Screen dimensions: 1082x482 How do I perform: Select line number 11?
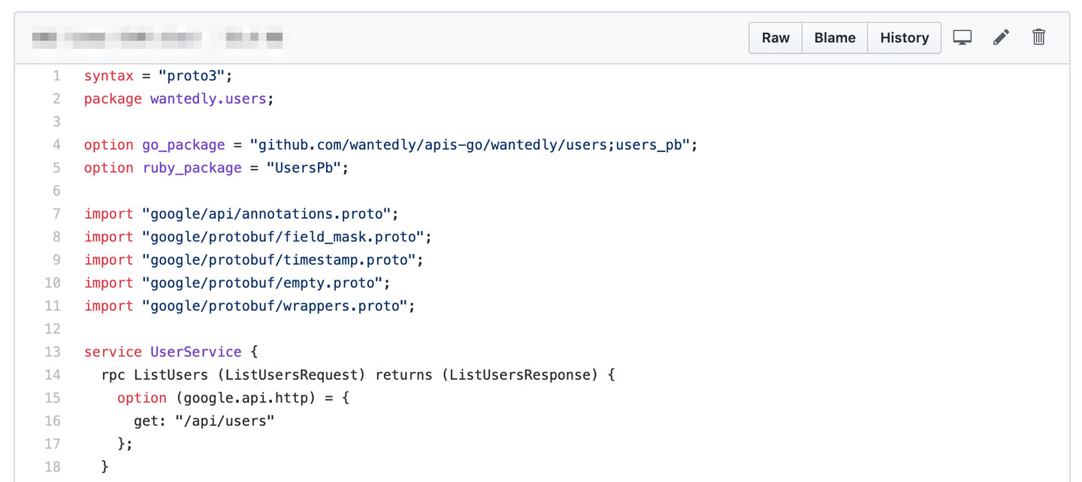pyautogui.click(x=53, y=306)
